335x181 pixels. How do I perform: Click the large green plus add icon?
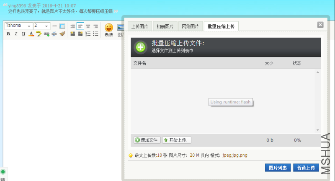pyautogui.click(x=140, y=47)
